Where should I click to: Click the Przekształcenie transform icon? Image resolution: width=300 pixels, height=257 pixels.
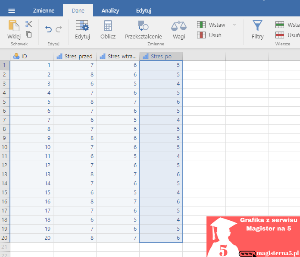pyautogui.click(x=143, y=27)
